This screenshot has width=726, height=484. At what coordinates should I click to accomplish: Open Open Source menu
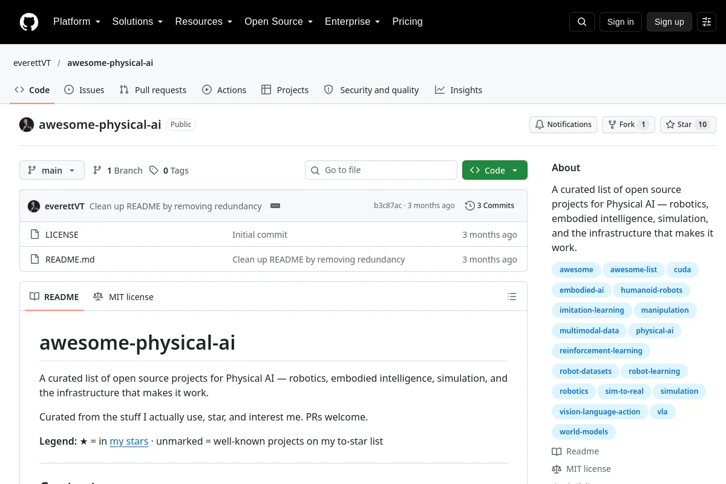click(278, 22)
